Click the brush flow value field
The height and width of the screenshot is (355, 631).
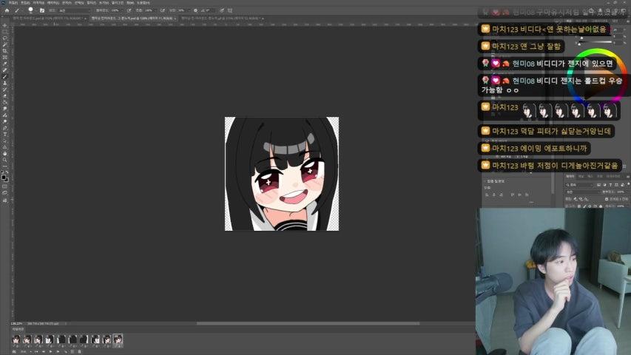149,10
